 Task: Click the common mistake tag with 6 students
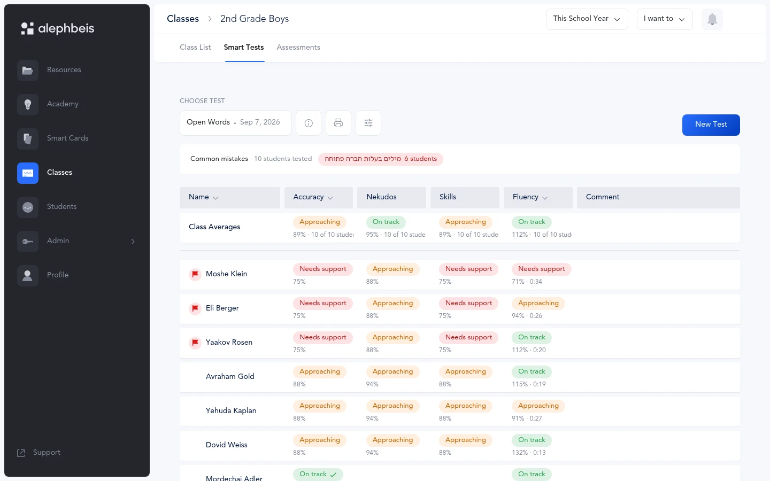(x=381, y=159)
